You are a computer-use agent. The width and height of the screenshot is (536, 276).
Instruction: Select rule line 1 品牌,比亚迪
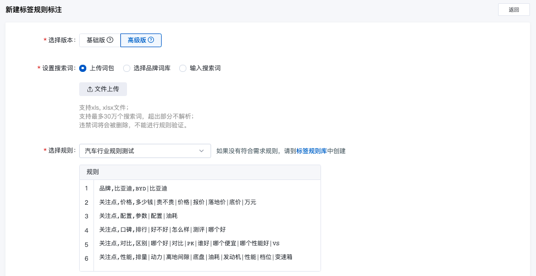(x=133, y=189)
